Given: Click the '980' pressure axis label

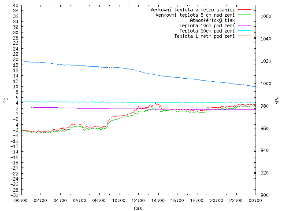Looking at the screenshot, I should [264, 106].
